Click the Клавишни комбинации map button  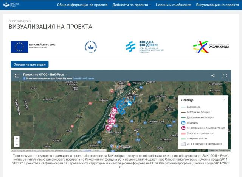(219, 150)
